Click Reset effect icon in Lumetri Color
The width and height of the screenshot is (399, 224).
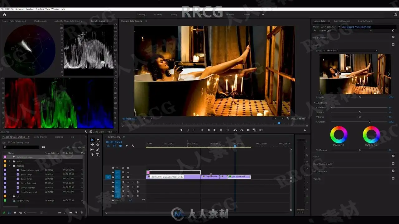tap(393, 31)
